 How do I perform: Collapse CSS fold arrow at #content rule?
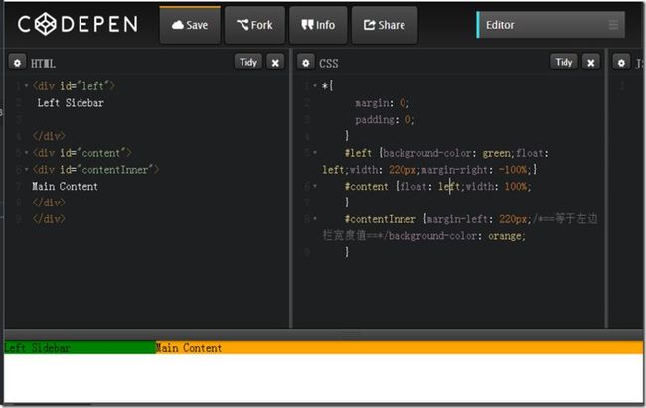315,186
